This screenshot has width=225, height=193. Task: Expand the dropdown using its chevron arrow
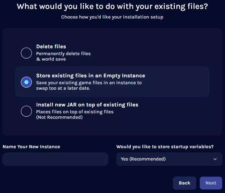click(x=215, y=159)
